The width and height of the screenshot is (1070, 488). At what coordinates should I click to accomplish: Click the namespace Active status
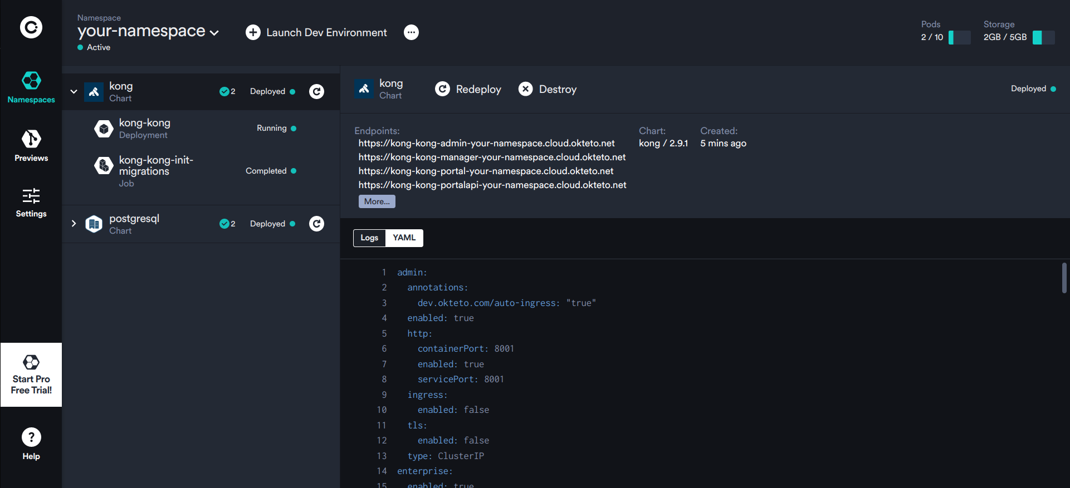point(94,47)
